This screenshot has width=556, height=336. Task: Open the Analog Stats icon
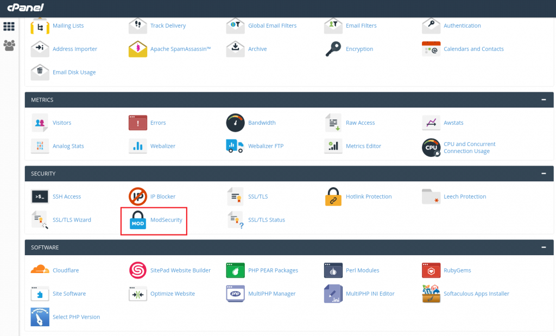[40, 146]
